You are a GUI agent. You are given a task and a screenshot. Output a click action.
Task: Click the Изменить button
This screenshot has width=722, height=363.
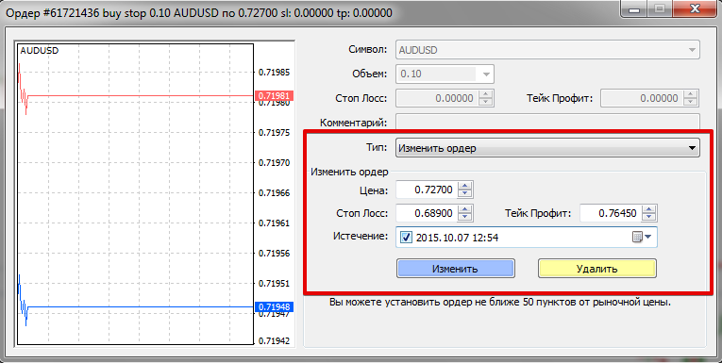[456, 268]
